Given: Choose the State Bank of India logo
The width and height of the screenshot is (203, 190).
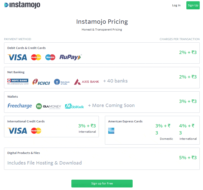Looking at the screenshot, I should (62, 82).
